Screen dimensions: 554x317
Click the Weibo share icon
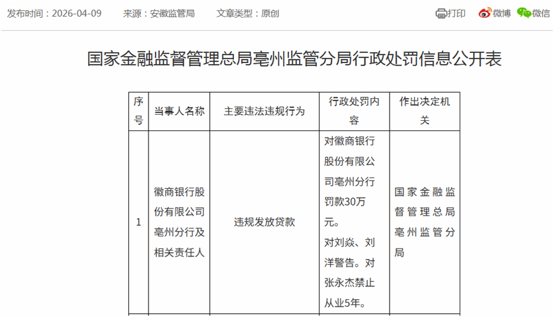pos(485,13)
